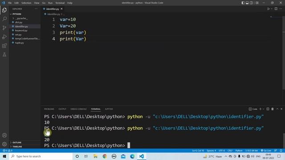Viewport: 285px width, 160px height.
Task: Collapse the PYTHON folder section
Action: pos(17,14)
